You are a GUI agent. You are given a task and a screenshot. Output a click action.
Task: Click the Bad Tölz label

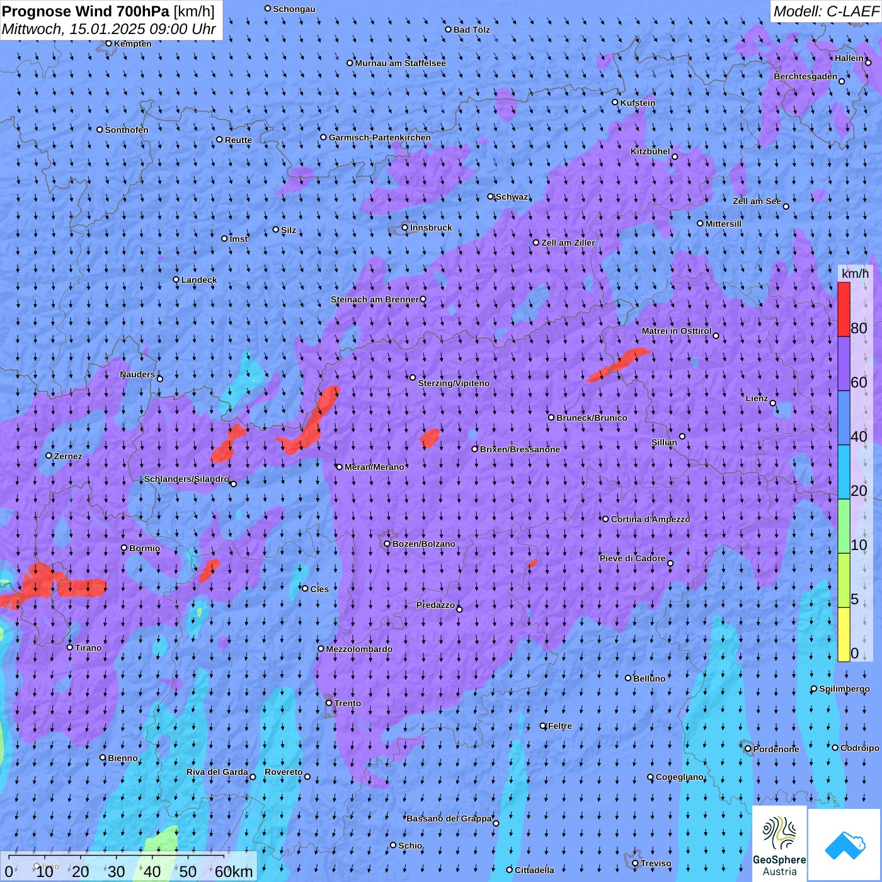(472, 30)
